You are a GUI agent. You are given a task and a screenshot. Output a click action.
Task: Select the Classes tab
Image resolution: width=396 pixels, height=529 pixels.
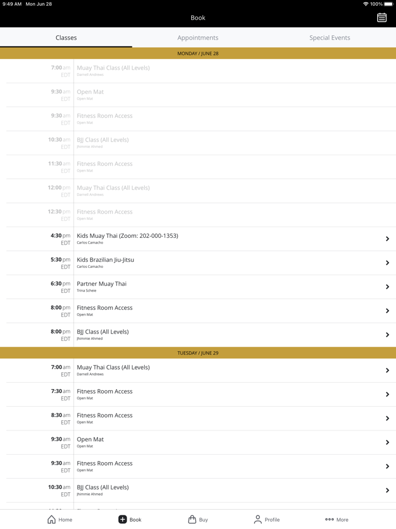[66, 38]
